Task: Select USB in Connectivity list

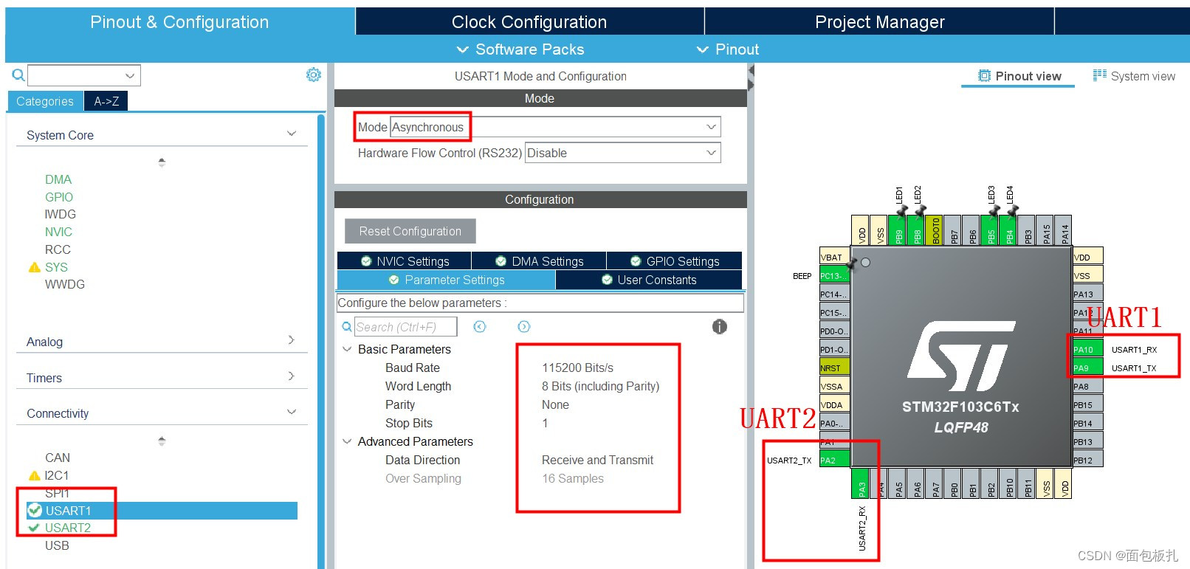Action: (x=57, y=545)
